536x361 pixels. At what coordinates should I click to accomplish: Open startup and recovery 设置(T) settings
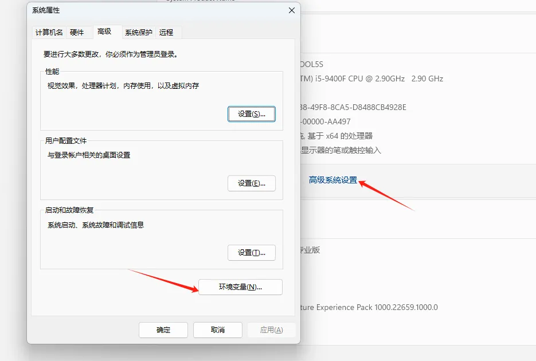(x=252, y=252)
